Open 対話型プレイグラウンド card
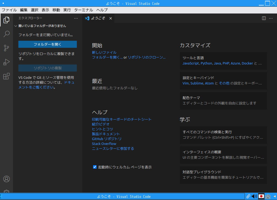The image size is (277, 200). pyautogui.click(x=223, y=175)
